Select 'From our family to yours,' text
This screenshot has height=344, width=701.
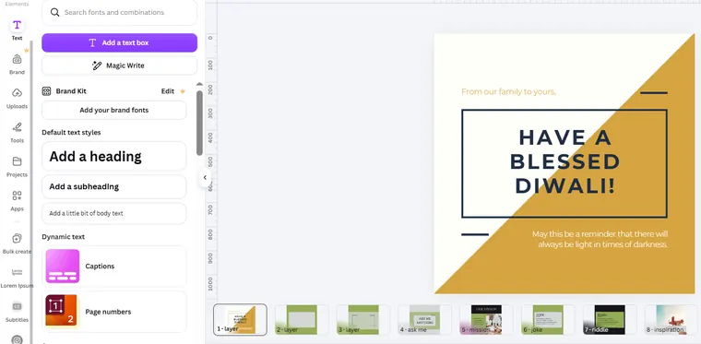click(x=509, y=92)
